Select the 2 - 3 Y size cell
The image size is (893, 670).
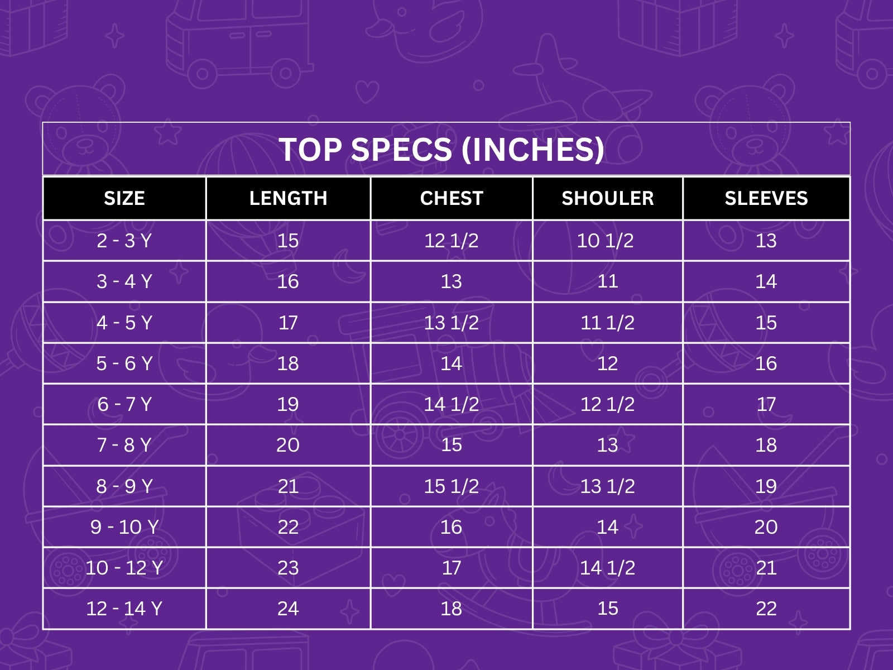[124, 241]
